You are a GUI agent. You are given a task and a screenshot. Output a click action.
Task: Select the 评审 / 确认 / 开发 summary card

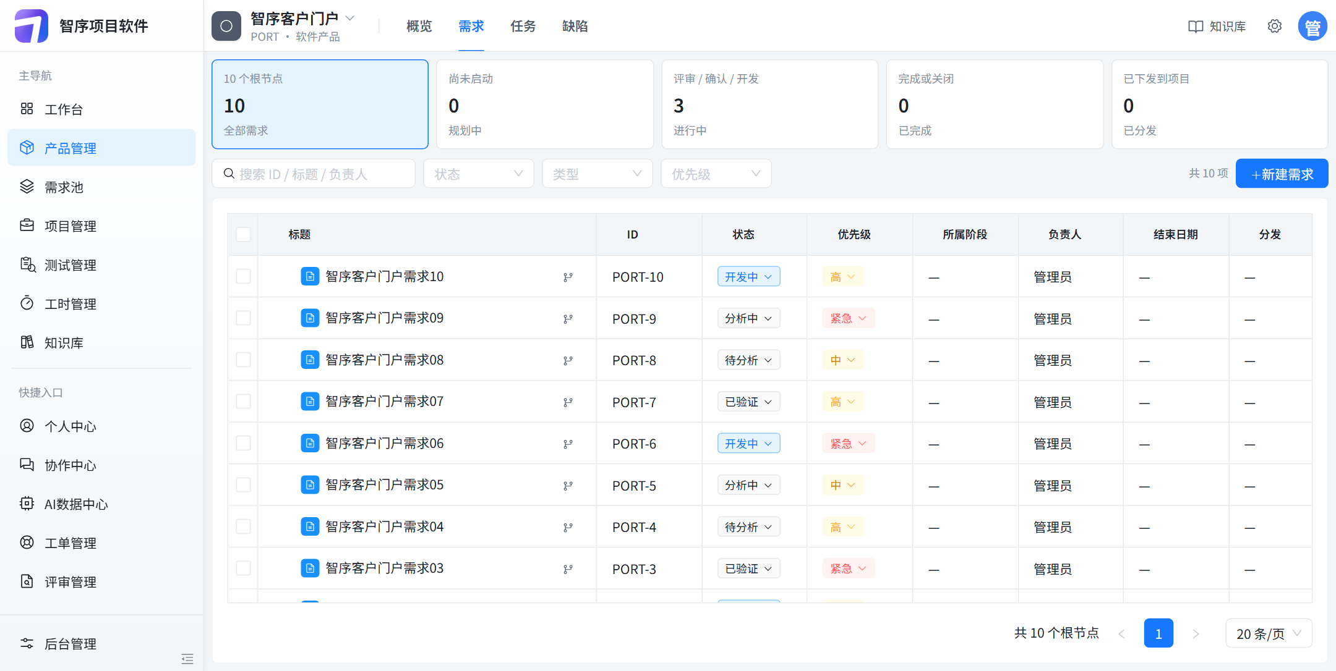click(770, 104)
